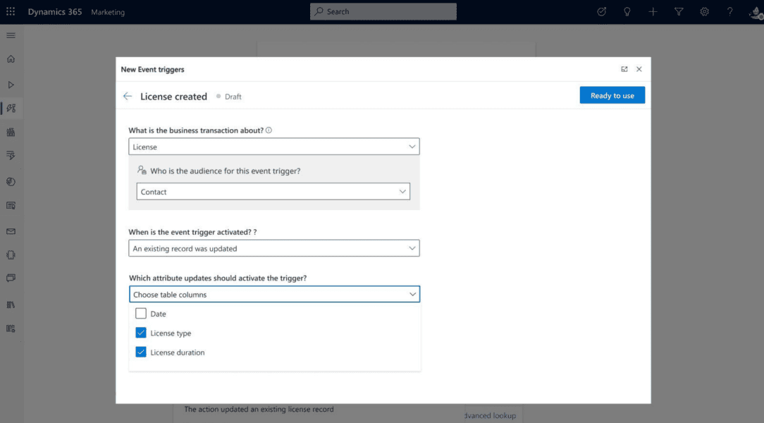Click the info icon next to business transaction
764x423 pixels.
[269, 130]
